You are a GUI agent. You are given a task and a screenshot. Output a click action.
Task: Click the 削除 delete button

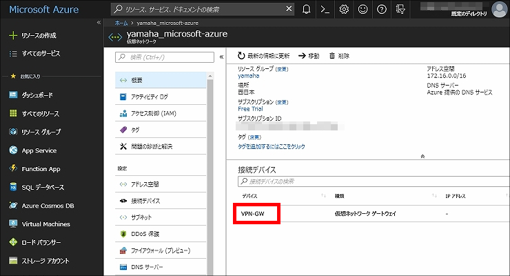(339, 56)
